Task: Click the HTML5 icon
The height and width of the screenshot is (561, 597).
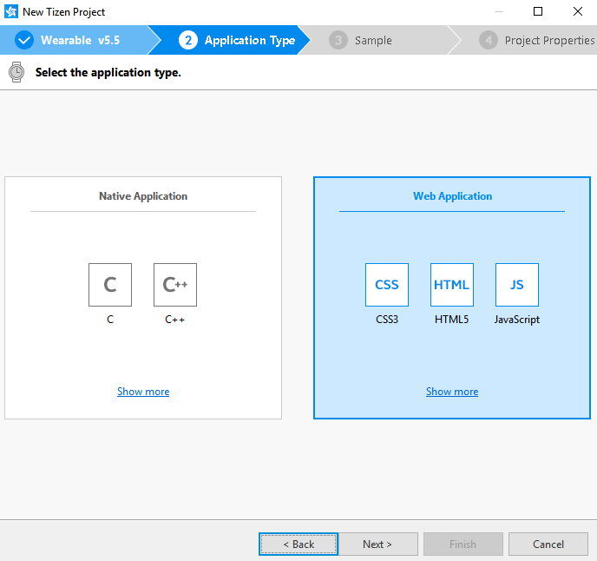Action: click(452, 285)
